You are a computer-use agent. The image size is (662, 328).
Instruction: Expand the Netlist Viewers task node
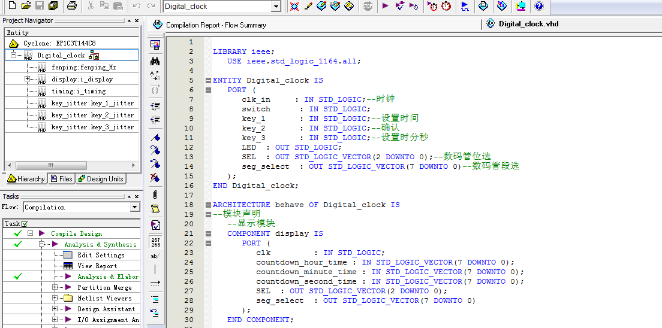(55, 298)
